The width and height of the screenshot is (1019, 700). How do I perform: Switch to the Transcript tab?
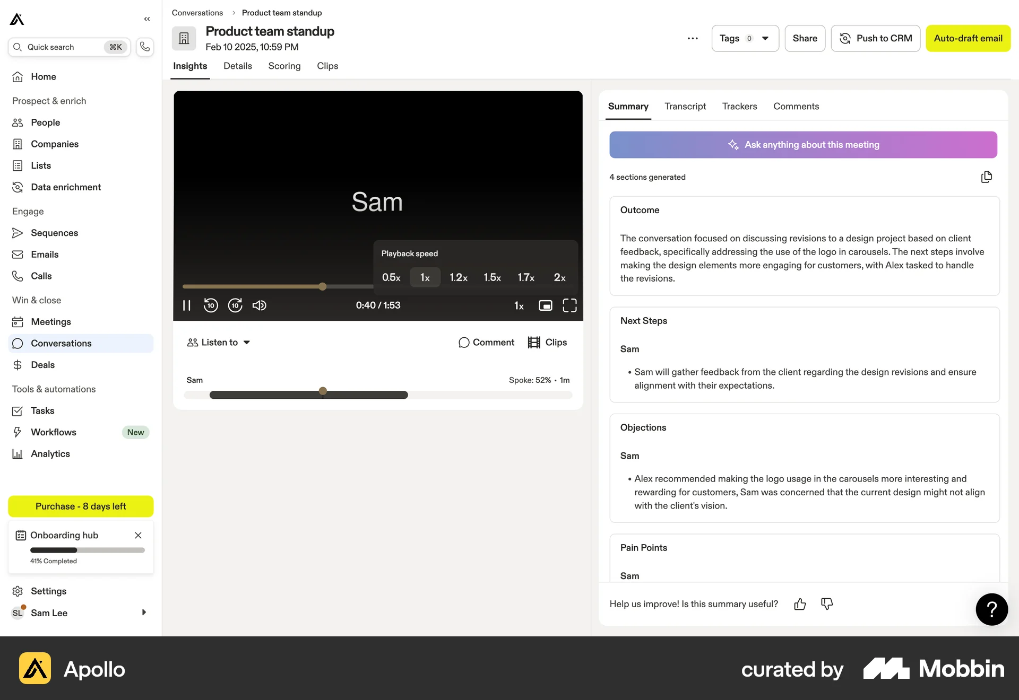click(685, 106)
